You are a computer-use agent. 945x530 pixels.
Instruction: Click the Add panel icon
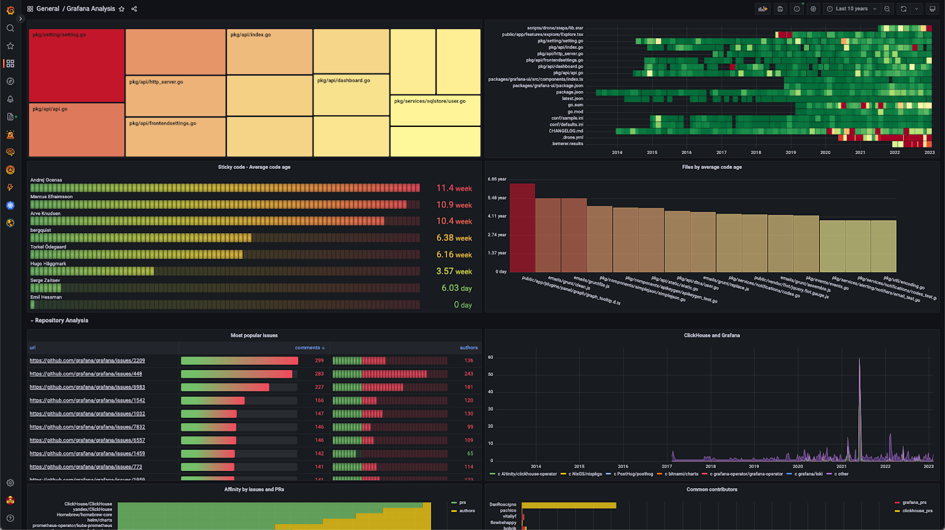click(762, 9)
